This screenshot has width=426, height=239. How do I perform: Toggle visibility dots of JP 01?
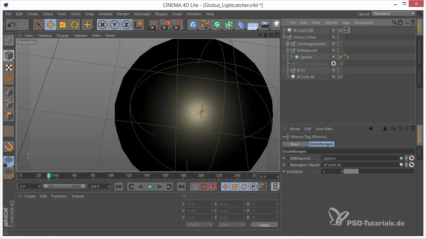coord(338,70)
